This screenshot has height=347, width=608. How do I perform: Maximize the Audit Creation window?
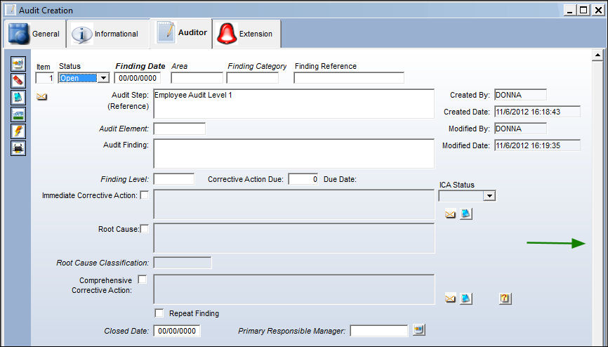pos(583,10)
